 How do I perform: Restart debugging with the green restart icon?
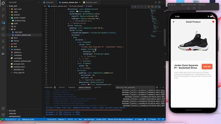click(152, 7)
